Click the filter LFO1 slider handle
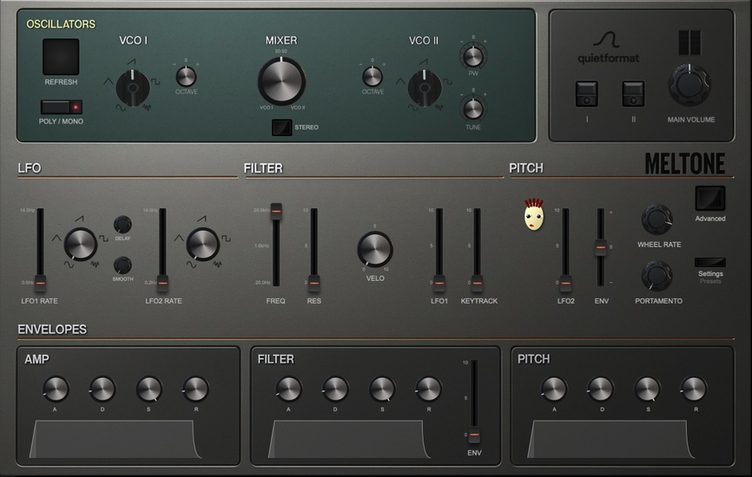The image size is (752, 477). click(439, 283)
